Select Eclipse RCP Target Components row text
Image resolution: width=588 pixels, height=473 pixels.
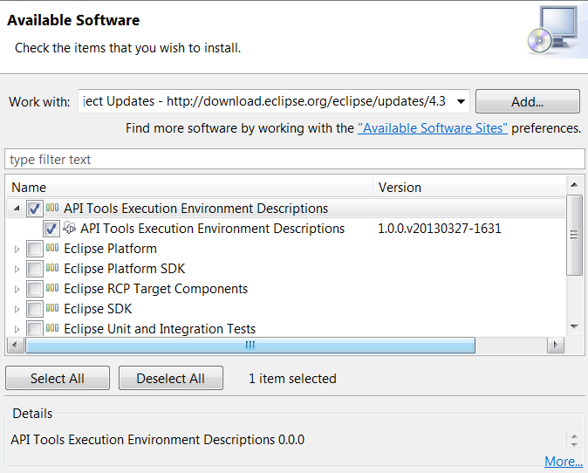pyautogui.click(x=155, y=289)
